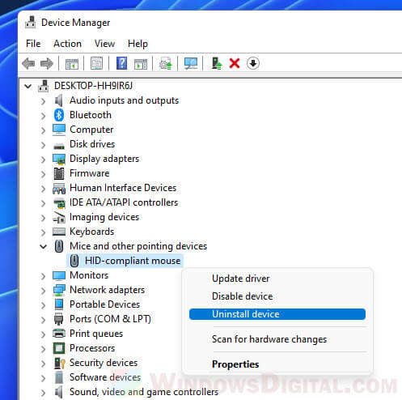Click the Human Interface Devices icon
402x400 pixels.
(59, 188)
